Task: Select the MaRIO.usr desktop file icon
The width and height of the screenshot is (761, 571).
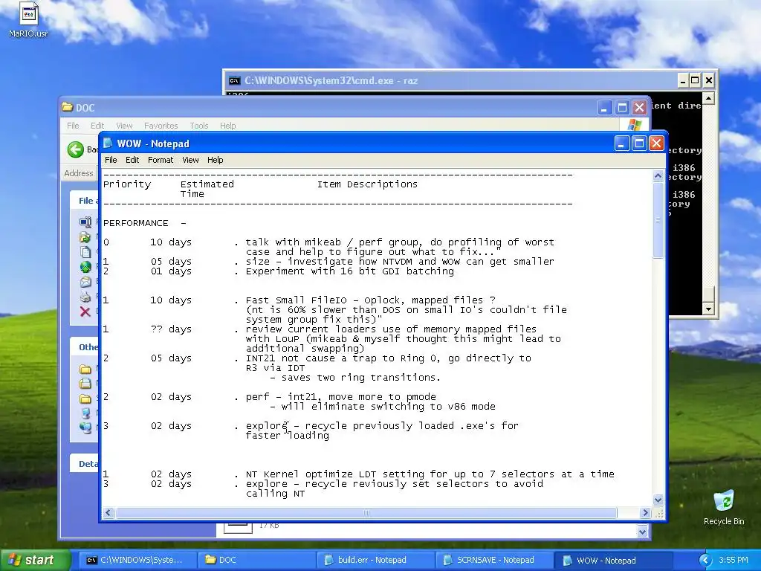Action: [x=28, y=19]
